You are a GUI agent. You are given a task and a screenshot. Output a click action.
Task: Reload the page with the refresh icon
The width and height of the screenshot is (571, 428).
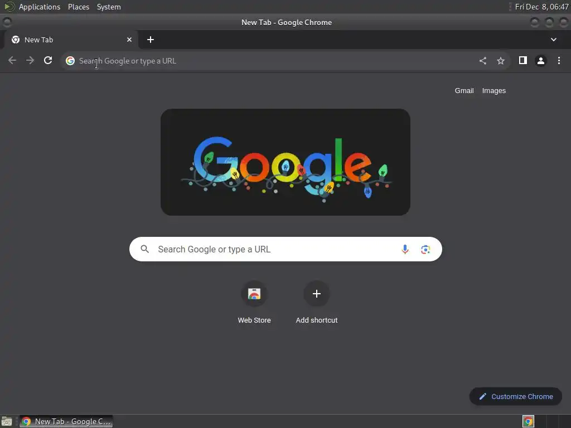pos(48,60)
